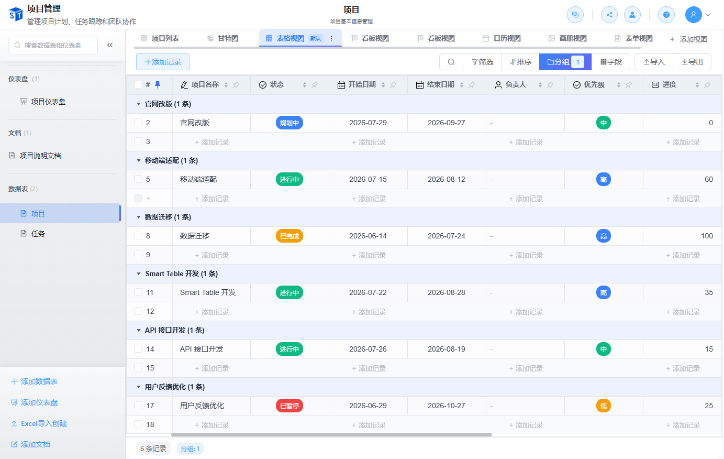Sort by the 负责人 column arrows
The image size is (724, 459).
click(540, 85)
